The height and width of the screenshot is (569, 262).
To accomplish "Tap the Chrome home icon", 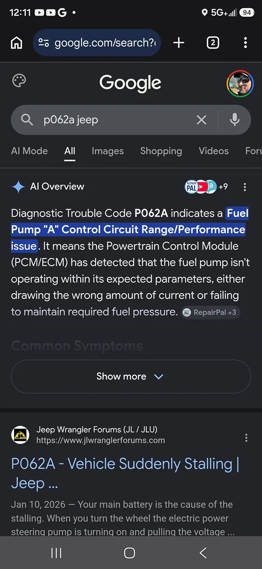I will [17, 43].
